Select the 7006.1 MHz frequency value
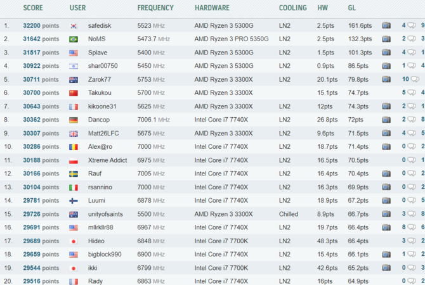This screenshot has height=285, width=425. (154, 120)
